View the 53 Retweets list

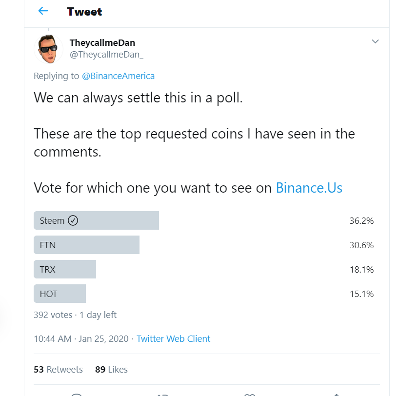pos(58,370)
